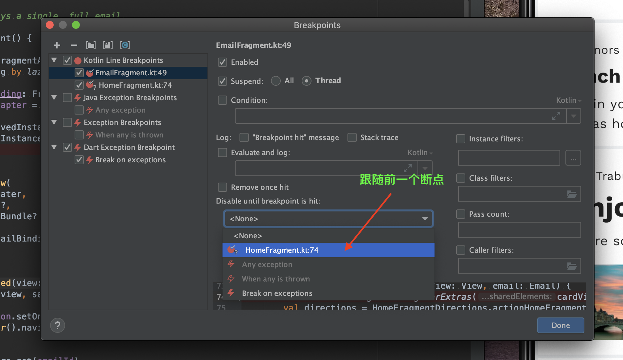Check Any exception checkbox in tree

coord(79,110)
